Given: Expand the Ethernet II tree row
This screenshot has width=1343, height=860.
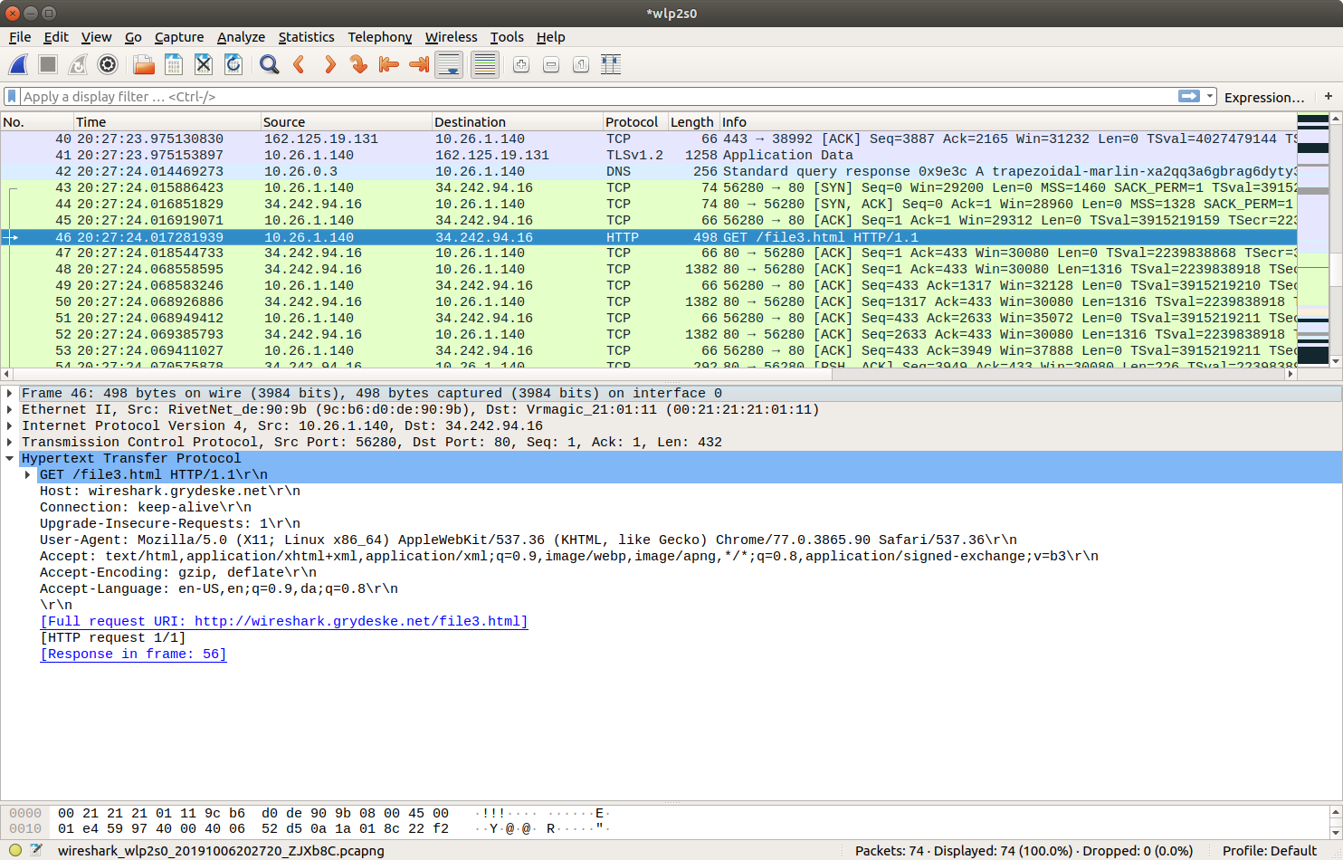Looking at the screenshot, I should tap(10, 410).
